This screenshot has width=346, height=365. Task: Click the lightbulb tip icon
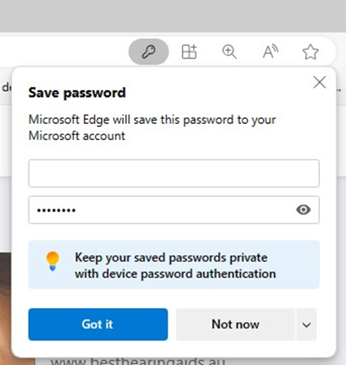[52, 261]
